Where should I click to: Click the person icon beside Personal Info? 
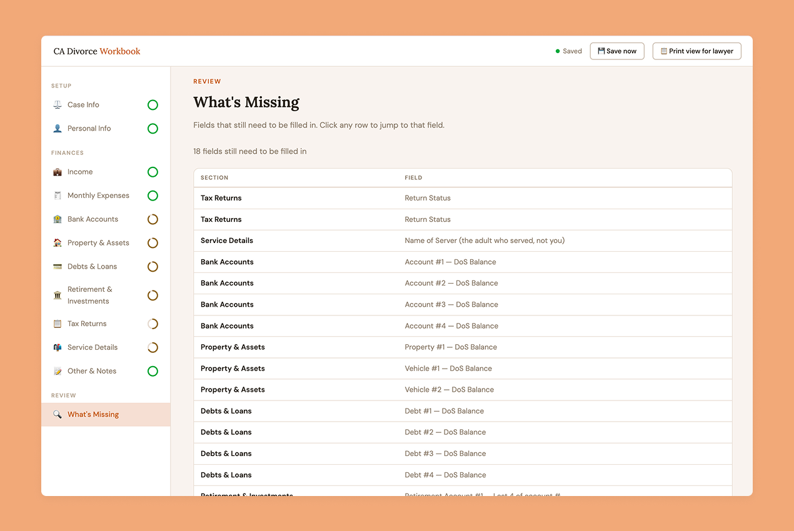(58, 129)
